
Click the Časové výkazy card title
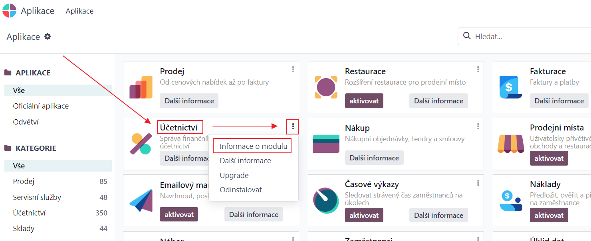(x=372, y=184)
